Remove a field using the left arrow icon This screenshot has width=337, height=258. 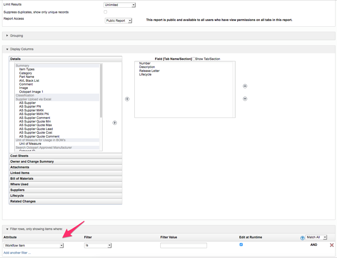click(x=127, y=99)
